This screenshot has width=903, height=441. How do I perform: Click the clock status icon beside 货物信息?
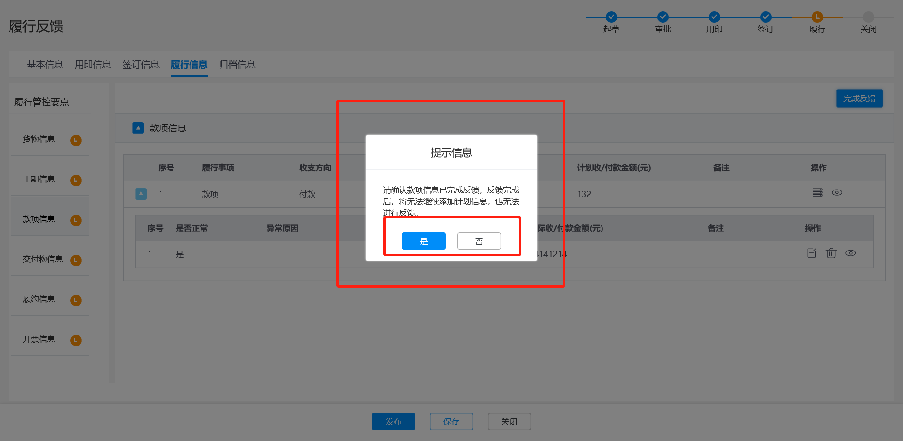click(x=76, y=140)
